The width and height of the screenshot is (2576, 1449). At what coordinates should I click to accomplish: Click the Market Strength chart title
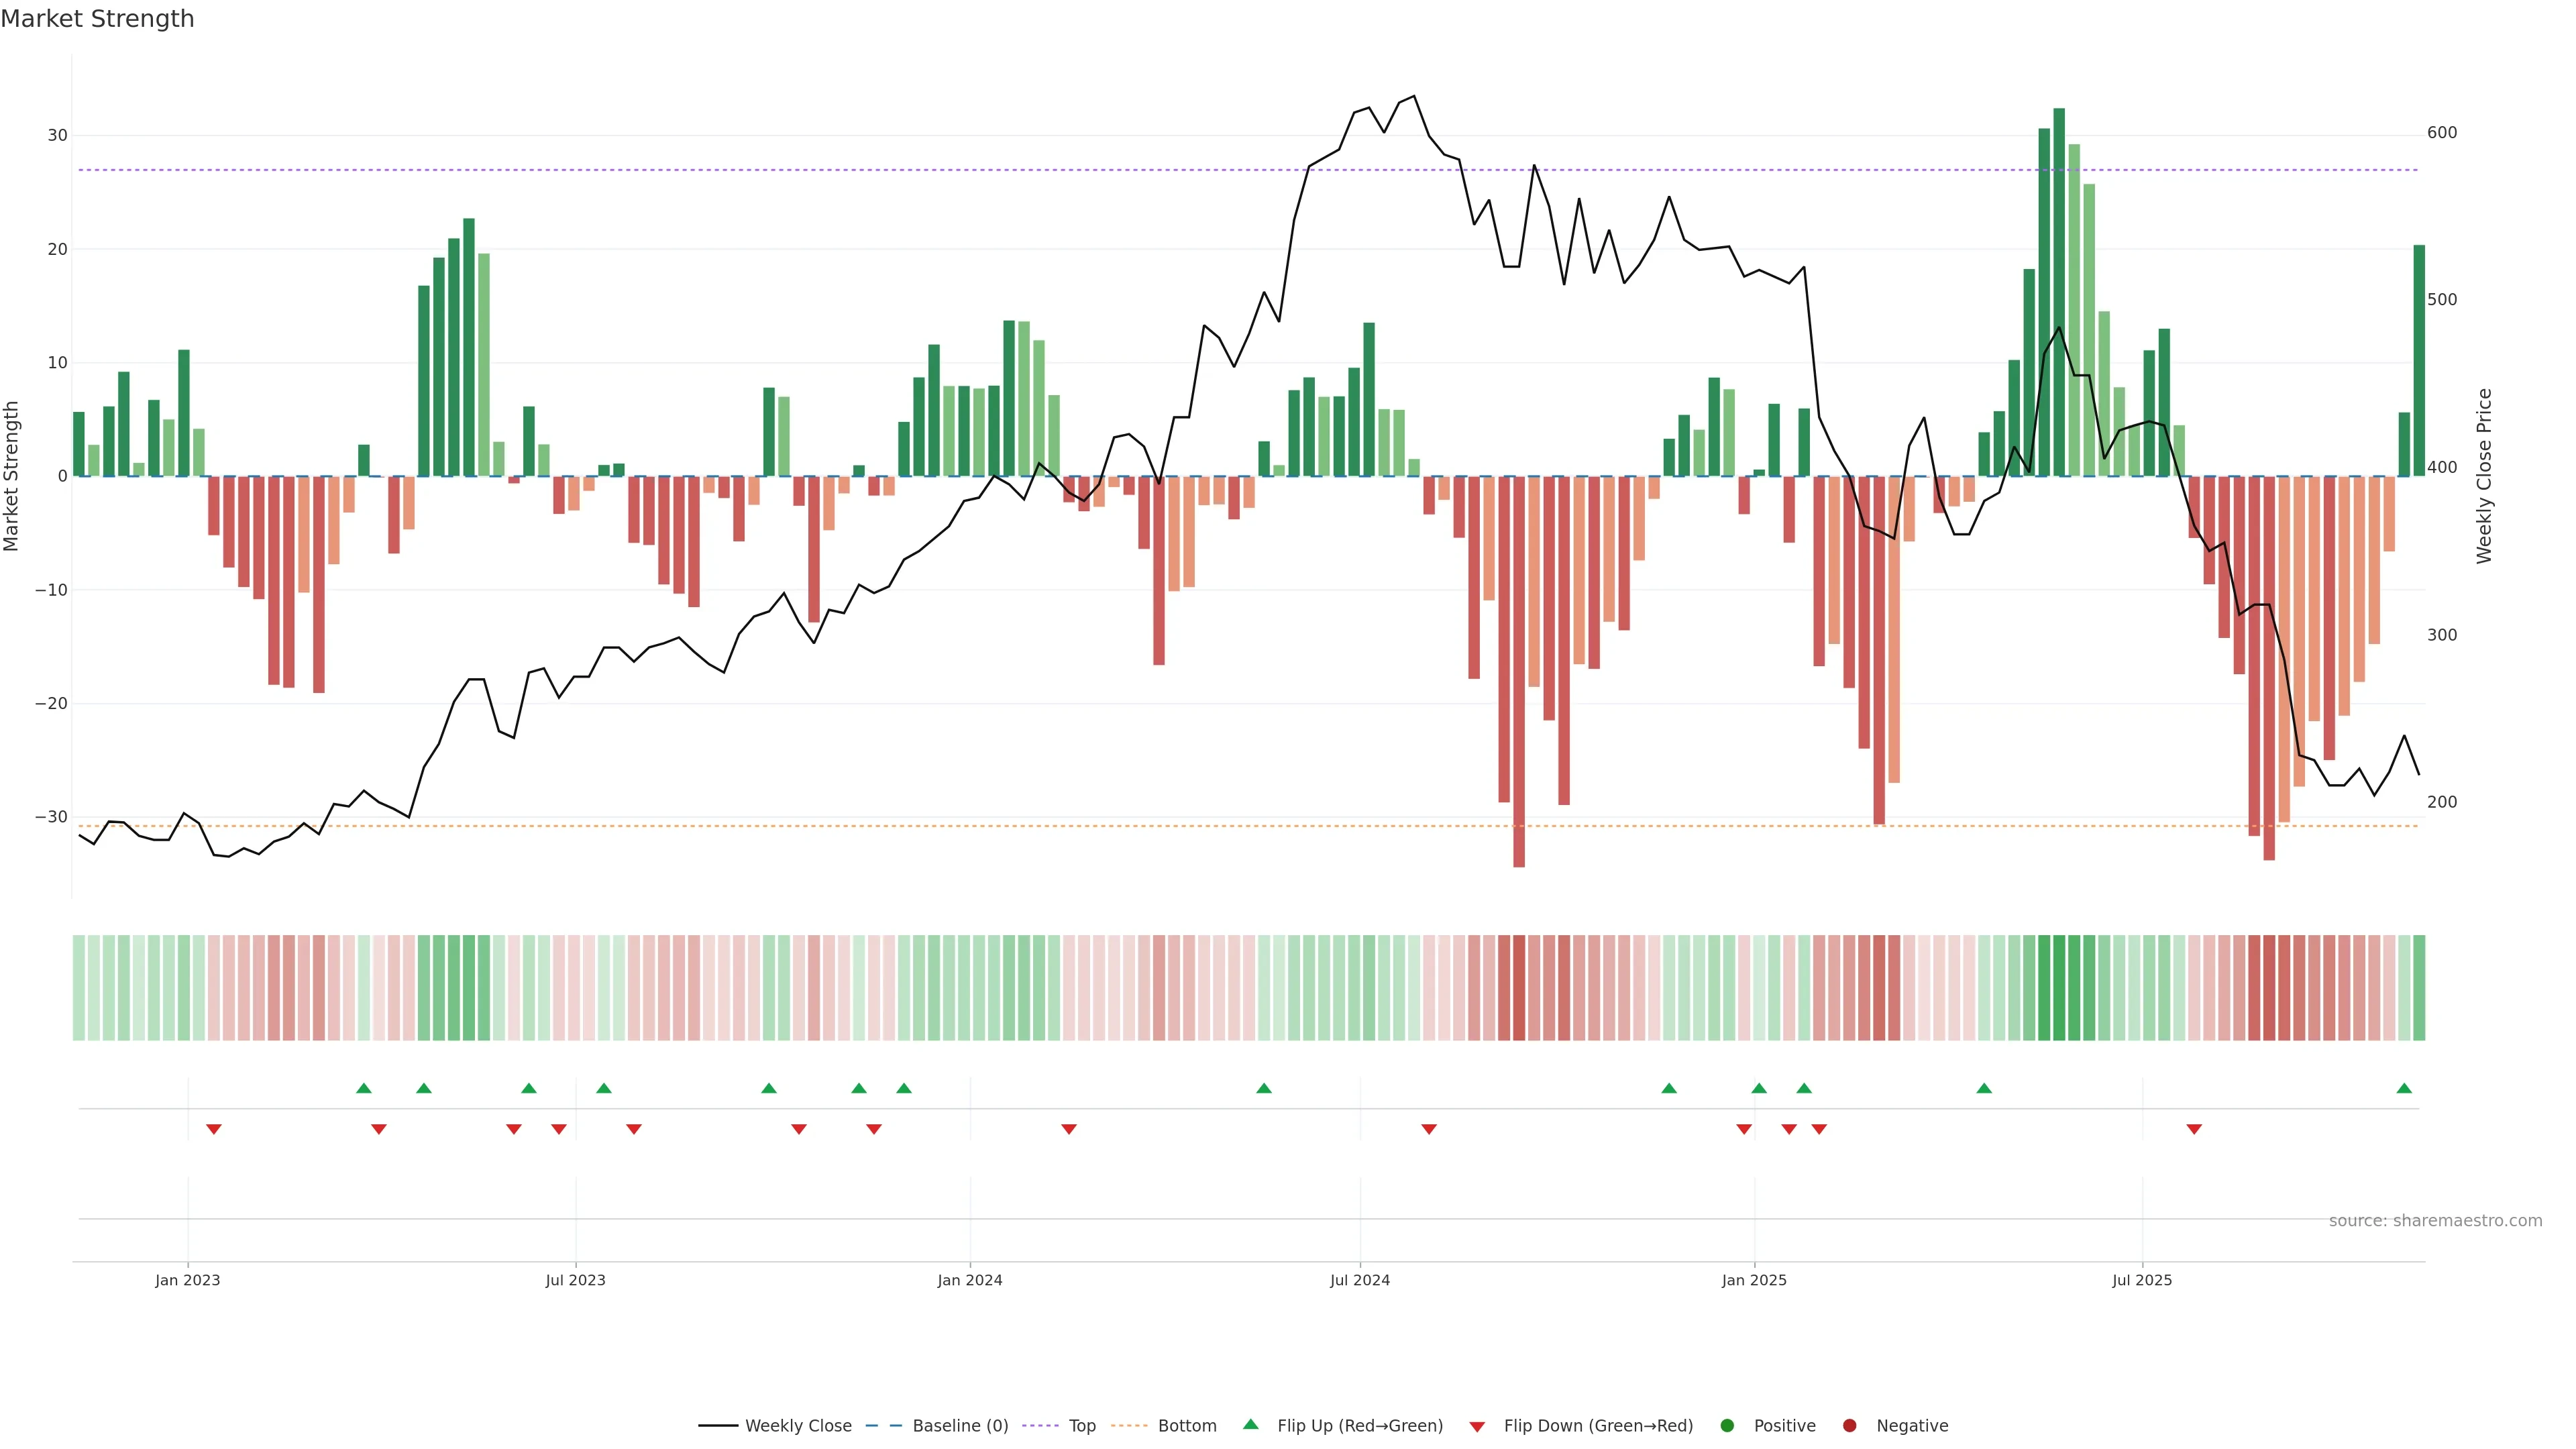[x=97, y=19]
